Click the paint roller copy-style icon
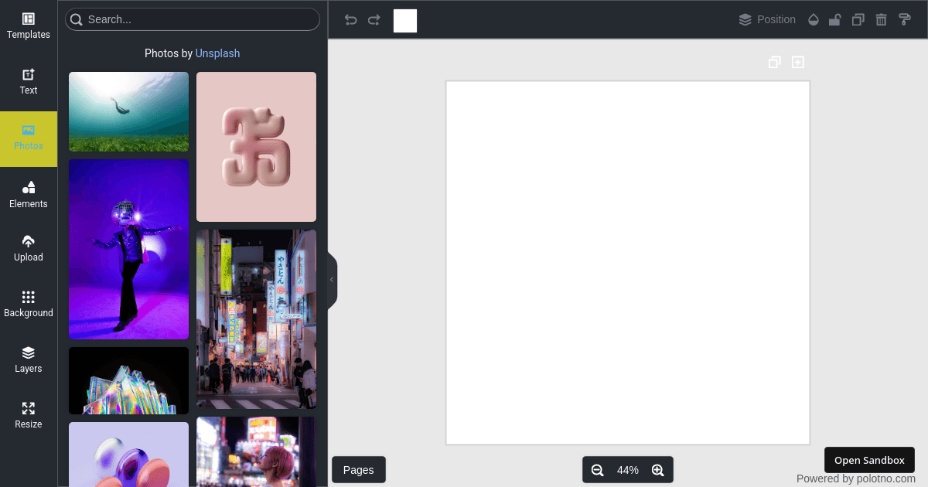This screenshot has height=487, width=928. [904, 20]
